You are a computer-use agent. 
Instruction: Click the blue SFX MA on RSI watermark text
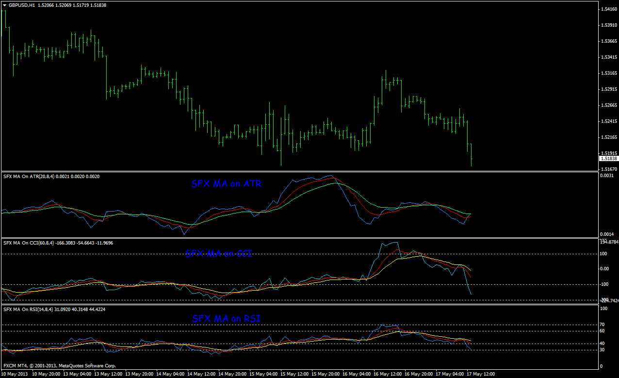[227, 319]
